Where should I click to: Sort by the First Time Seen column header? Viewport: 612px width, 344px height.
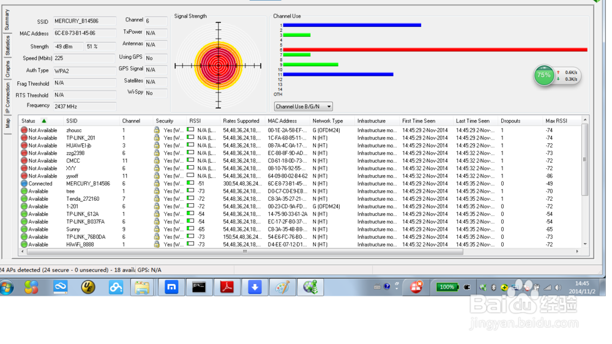coord(426,121)
